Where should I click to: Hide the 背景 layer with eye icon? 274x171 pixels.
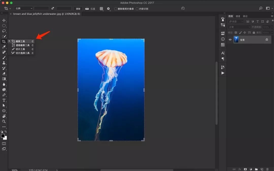click(230, 40)
